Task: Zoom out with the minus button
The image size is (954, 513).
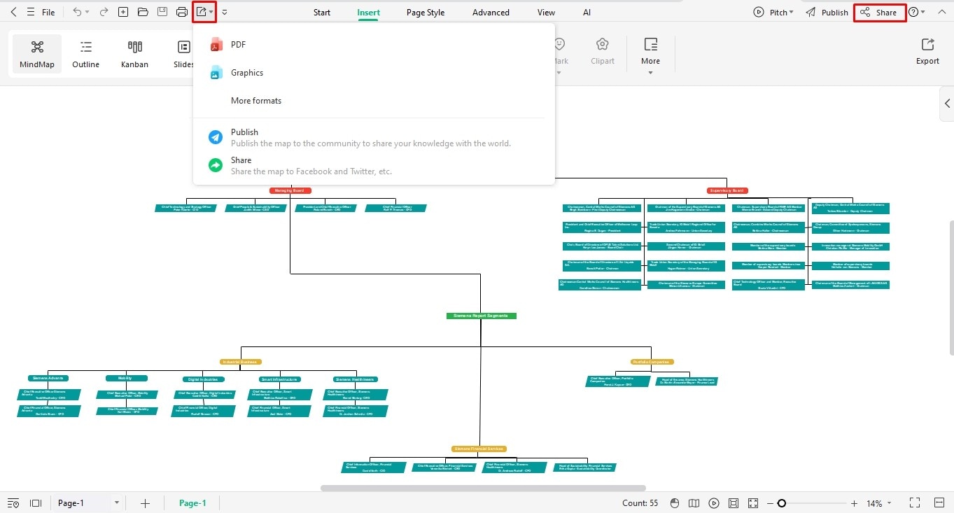Action: 770,503
